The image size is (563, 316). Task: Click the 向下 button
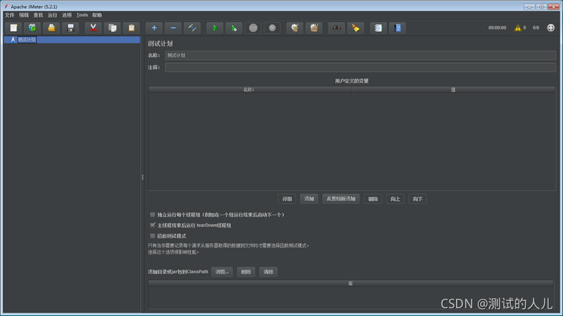pyautogui.click(x=418, y=199)
